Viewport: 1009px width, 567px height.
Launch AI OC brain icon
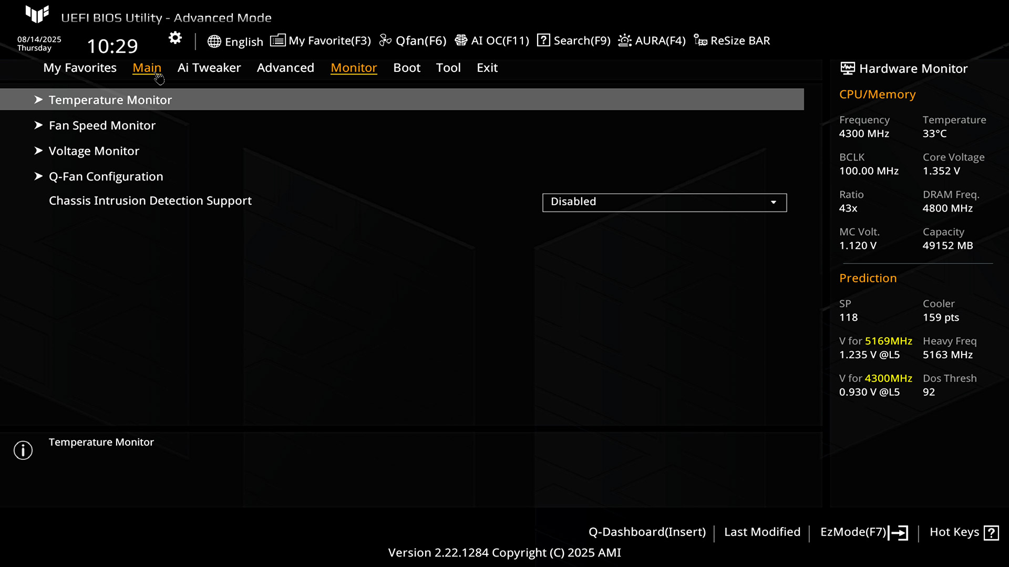(x=461, y=40)
